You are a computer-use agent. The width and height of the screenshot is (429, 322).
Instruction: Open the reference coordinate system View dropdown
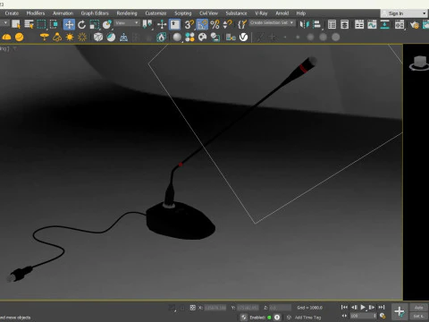127,23
